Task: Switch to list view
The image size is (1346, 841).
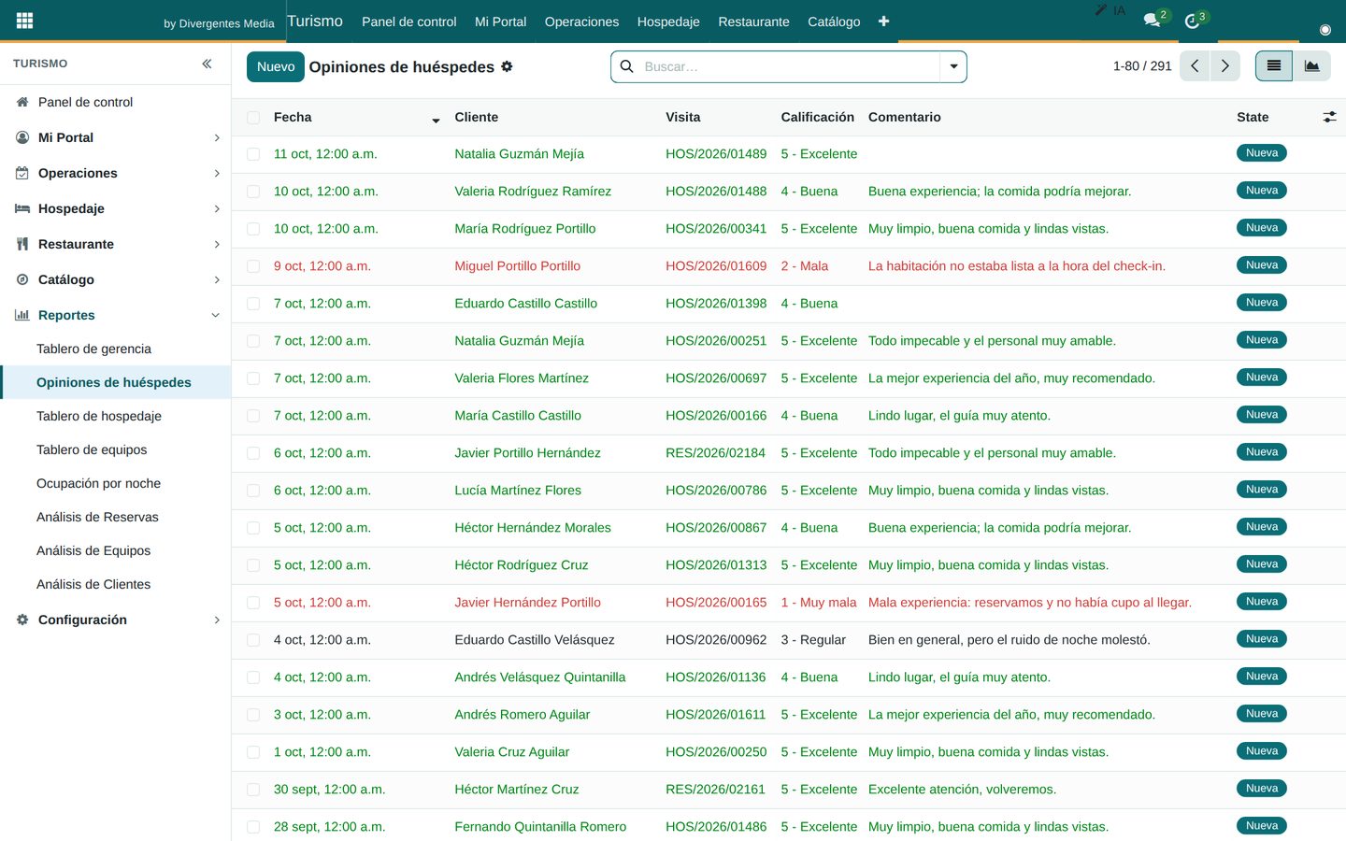Action: click(1273, 66)
